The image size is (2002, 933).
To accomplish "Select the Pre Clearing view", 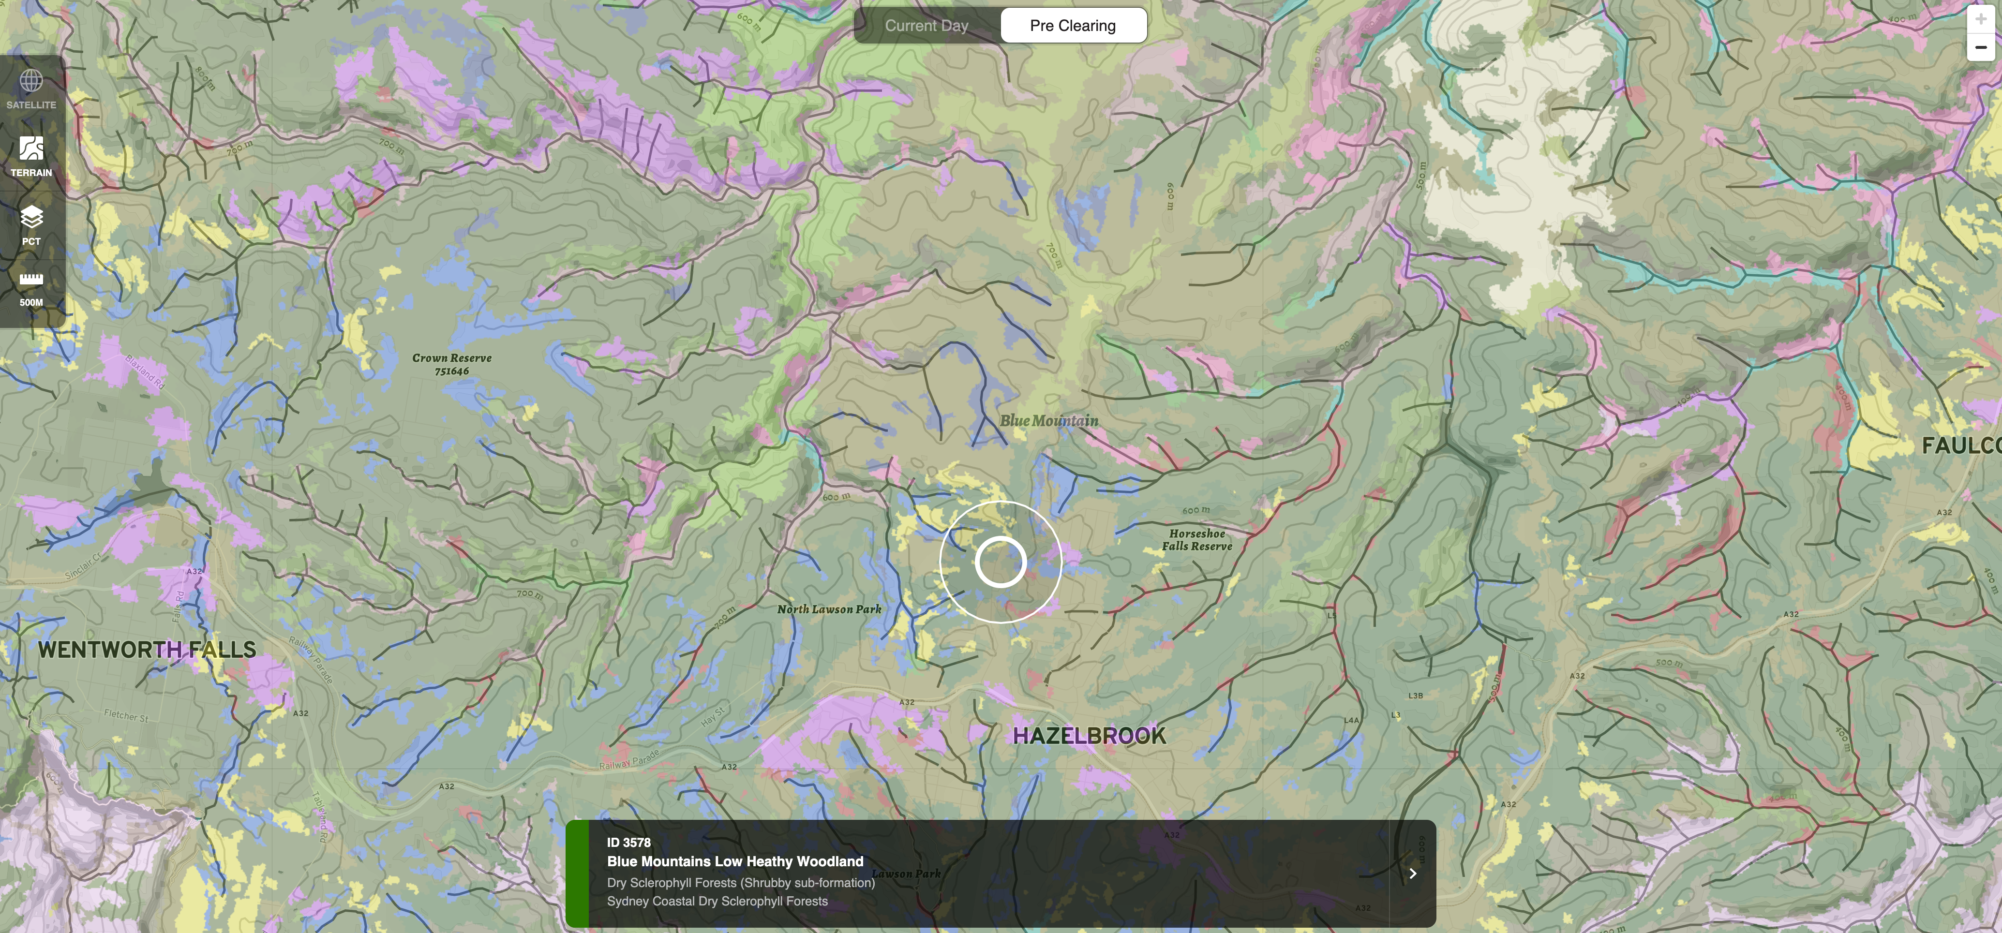I will point(1073,26).
